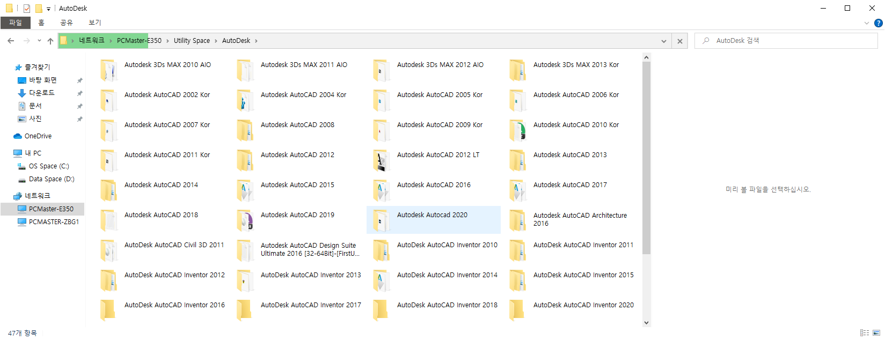Select the AutoDesk AutoCAD Civil 3D 2011 folder icon
The height and width of the screenshot is (340, 885).
click(109, 250)
